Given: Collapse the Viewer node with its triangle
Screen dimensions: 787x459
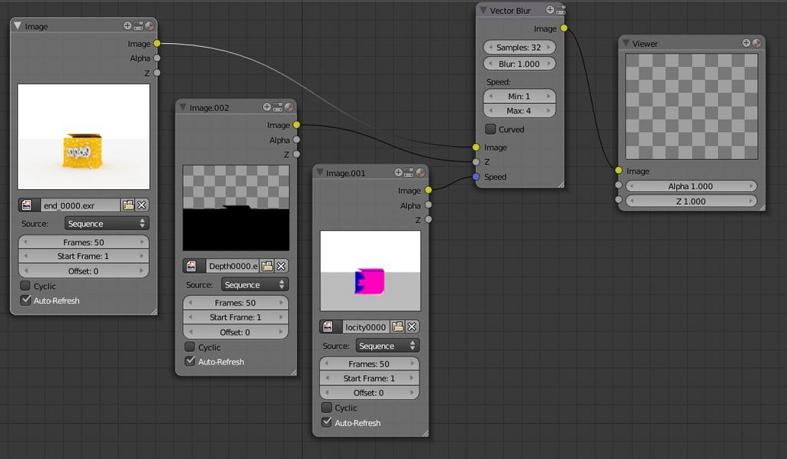Looking at the screenshot, I should pyautogui.click(x=626, y=43).
